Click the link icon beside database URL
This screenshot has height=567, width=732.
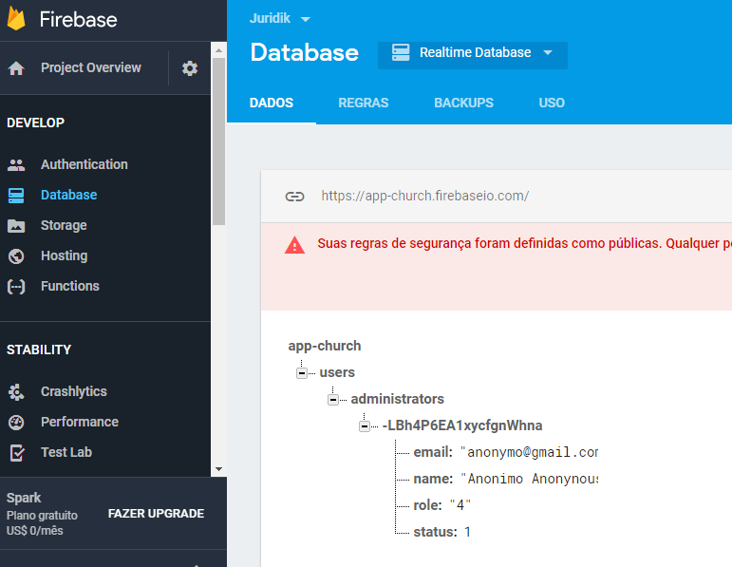(294, 197)
